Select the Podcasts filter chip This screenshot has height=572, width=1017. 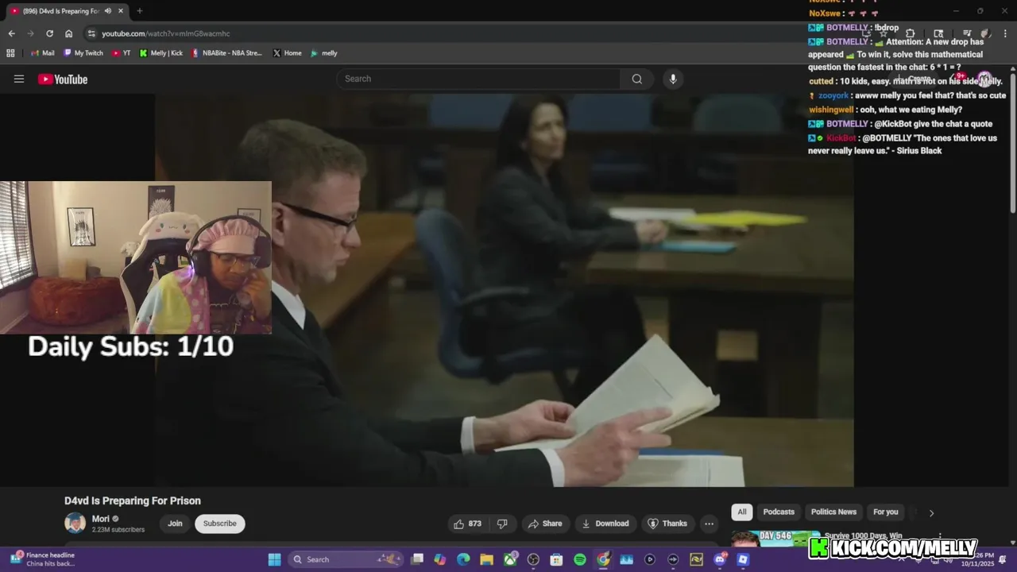[779, 512]
